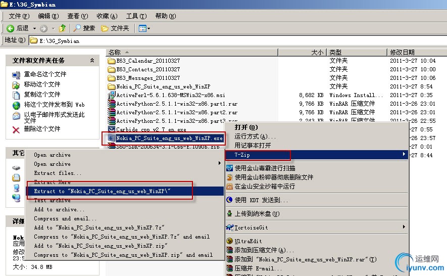
Task: Choose Extract files... in 7-Zip menu
Action: (x=125, y=173)
